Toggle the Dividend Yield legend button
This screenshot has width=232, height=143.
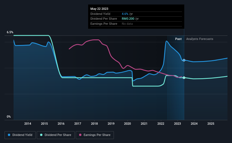click(20, 135)
